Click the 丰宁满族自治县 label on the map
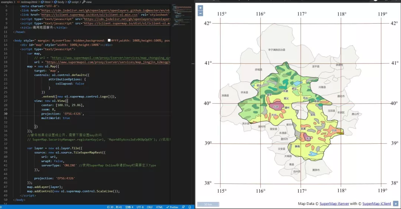 pyautogui.click(x=277, y=50)
